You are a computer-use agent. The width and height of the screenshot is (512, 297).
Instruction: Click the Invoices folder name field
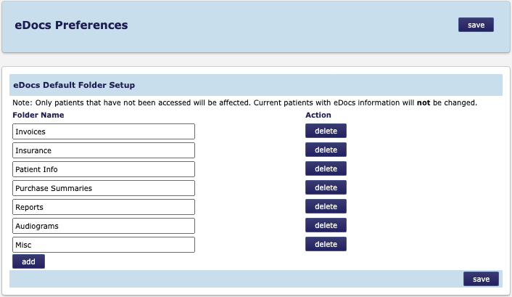[104, 131]
